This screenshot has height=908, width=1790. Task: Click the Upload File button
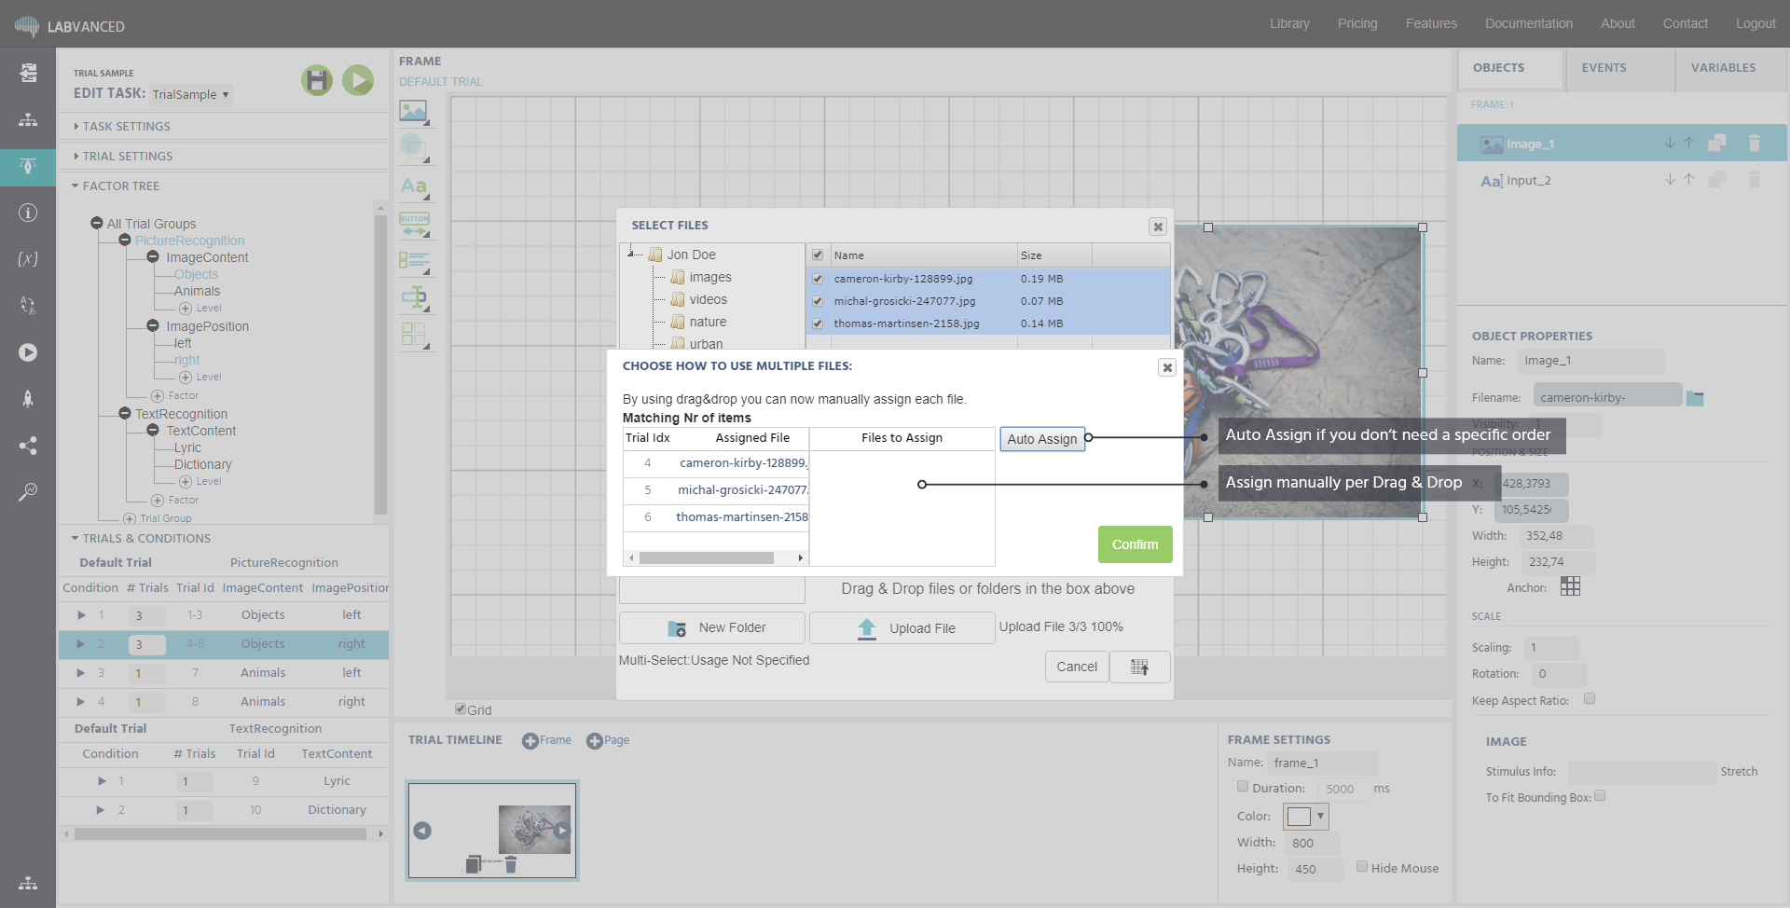902,627
